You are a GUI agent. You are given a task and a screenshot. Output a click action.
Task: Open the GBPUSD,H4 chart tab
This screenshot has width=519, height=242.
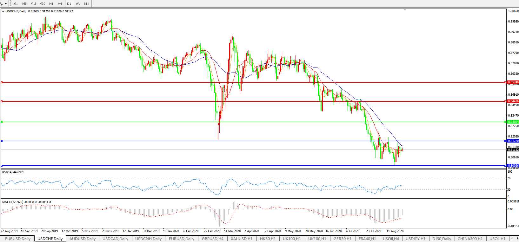click(x=213, y=239)
